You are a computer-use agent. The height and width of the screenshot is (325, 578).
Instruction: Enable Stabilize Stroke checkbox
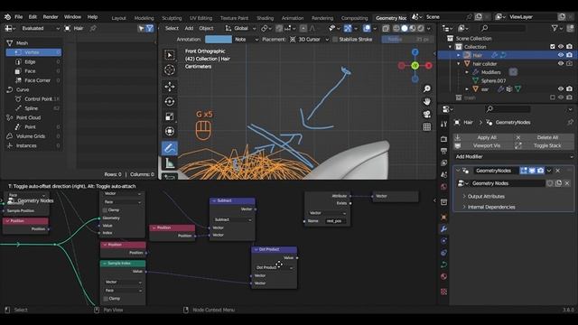pos(335,40)
